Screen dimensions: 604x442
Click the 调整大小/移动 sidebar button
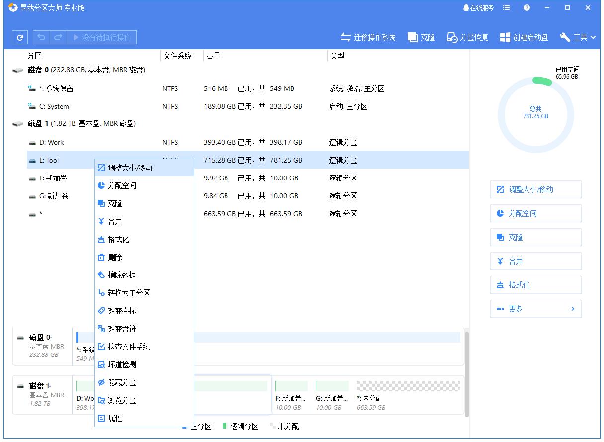click(535, 189)
